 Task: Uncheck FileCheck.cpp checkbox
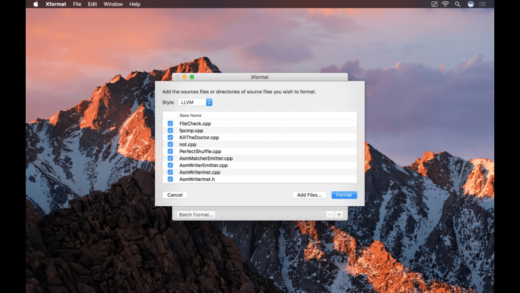pyautogui.click(x=170, y=123)
